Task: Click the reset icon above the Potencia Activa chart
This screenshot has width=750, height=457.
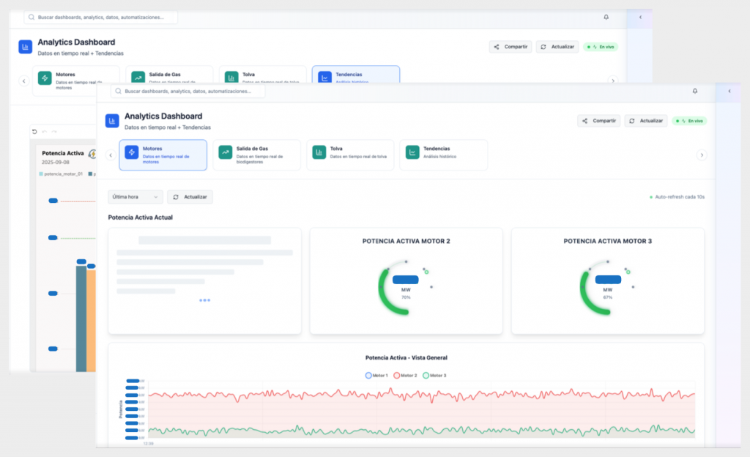Action: click(34, 132)
